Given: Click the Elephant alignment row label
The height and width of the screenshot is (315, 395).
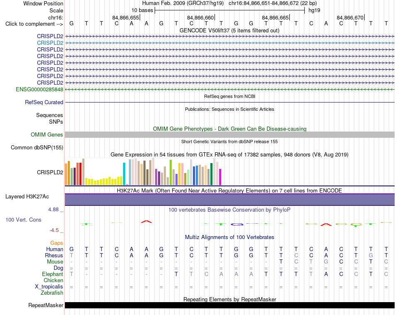Looking at the screenshot, I should (52, 274).
